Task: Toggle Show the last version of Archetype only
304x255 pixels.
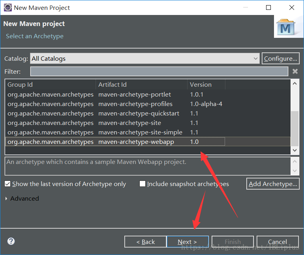Action: click(x=8, y=184)
